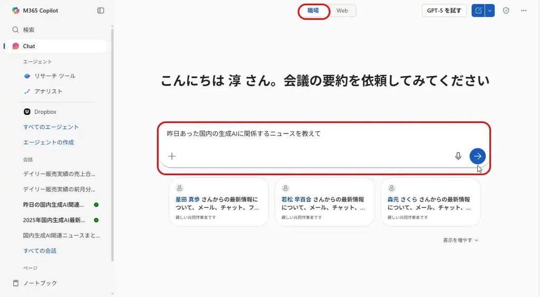Screen dimensions: 540x297
Task: Send the prompt with the arrow button
Action: 477,156
